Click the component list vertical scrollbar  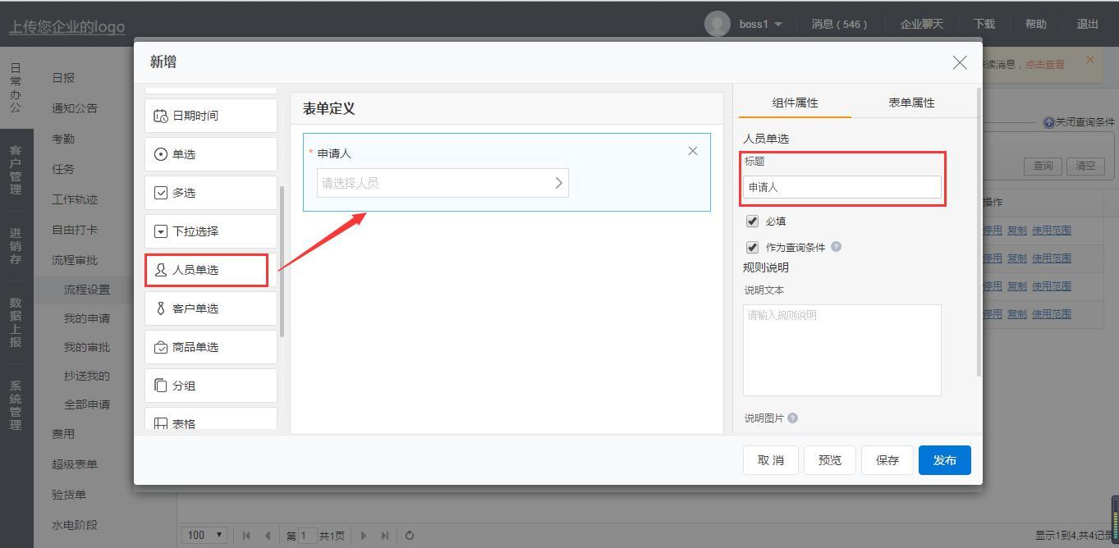tap(282, 261)
